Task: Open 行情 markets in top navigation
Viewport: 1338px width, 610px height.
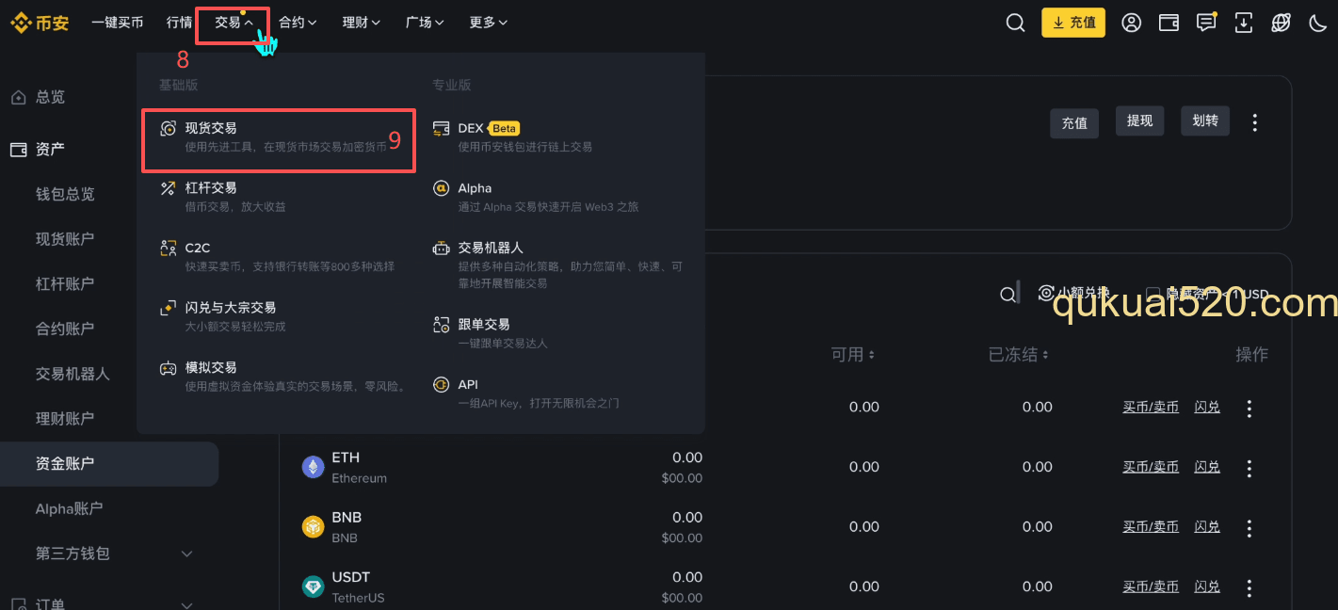Action: [x=179, y=23]
